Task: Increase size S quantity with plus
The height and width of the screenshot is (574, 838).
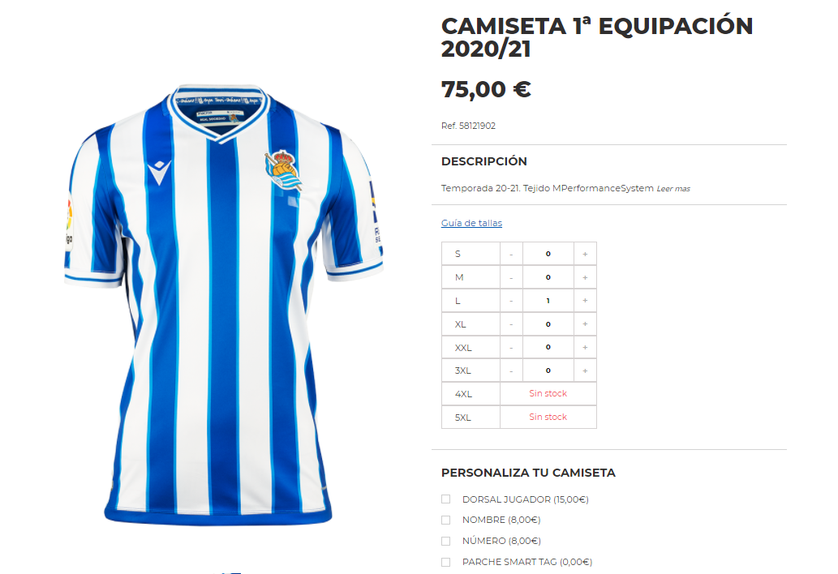Action: pos(585,254)
